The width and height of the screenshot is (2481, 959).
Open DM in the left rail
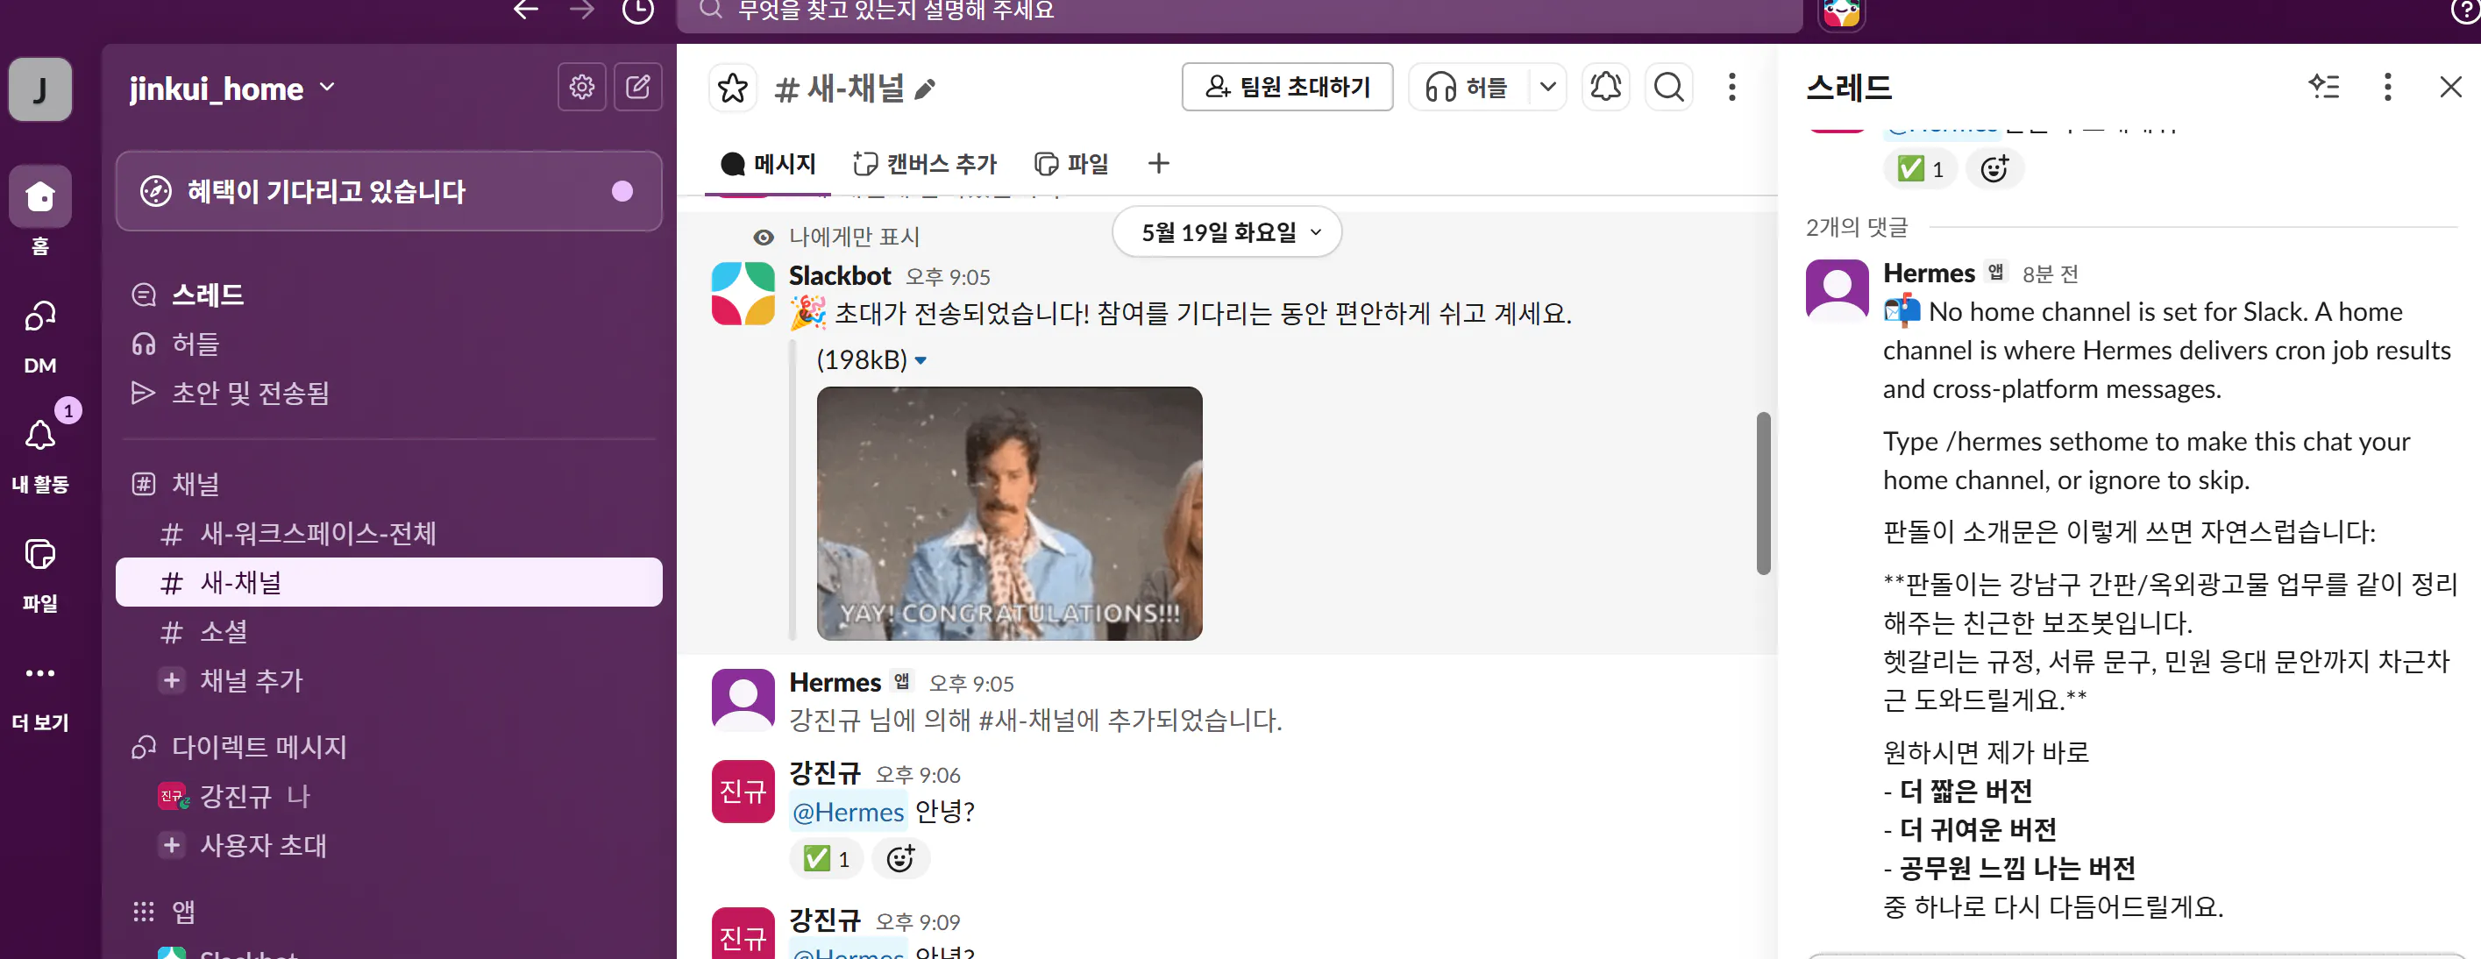[x=39, y=335]
